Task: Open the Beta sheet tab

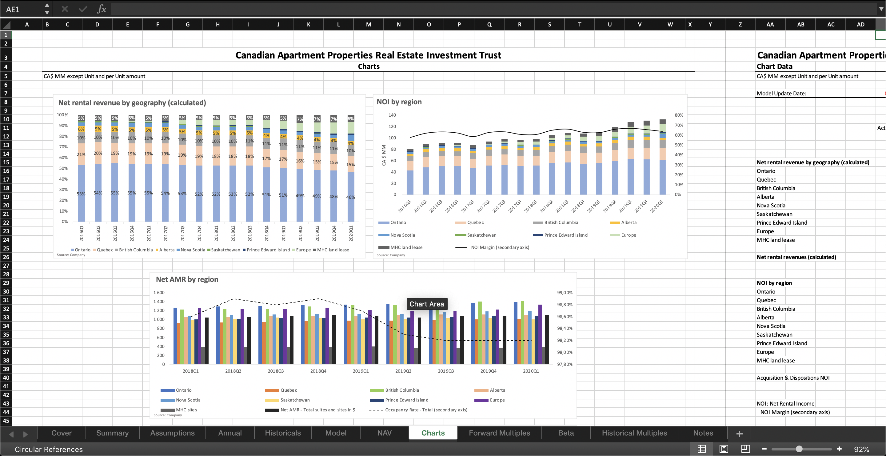Action: (566, 433)
